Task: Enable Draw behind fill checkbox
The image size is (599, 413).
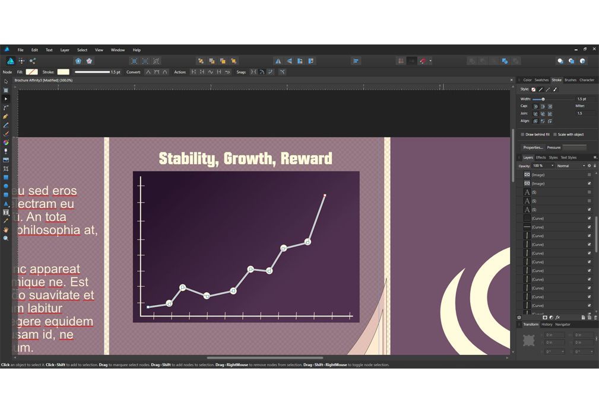Action: 522,135
